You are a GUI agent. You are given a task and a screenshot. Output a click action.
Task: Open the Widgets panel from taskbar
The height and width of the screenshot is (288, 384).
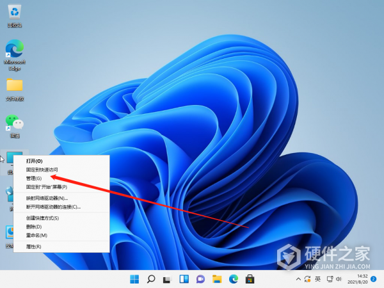184,279
